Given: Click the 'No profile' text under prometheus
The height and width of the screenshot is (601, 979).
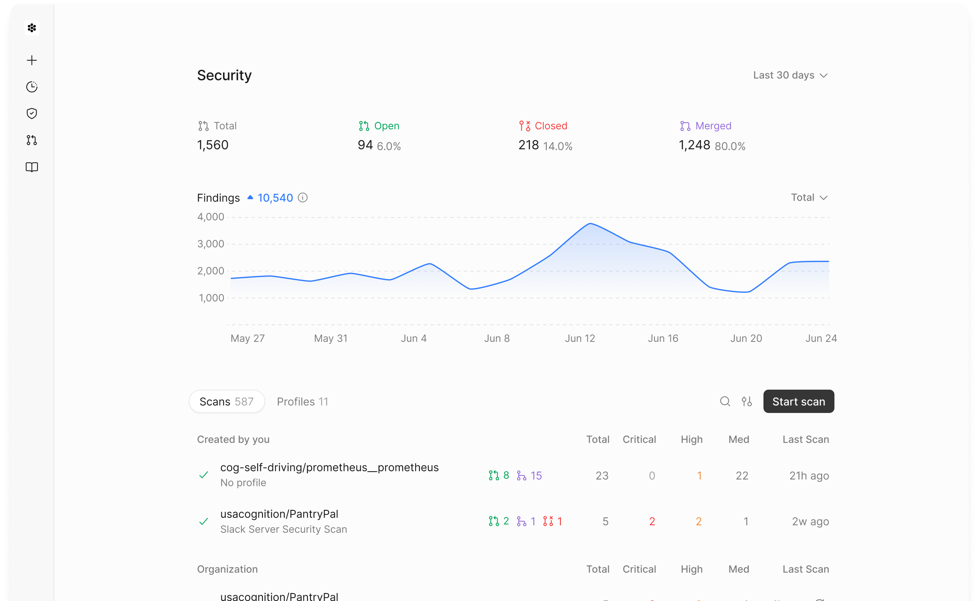Looking at the screenshot, I should coord(243,482).
